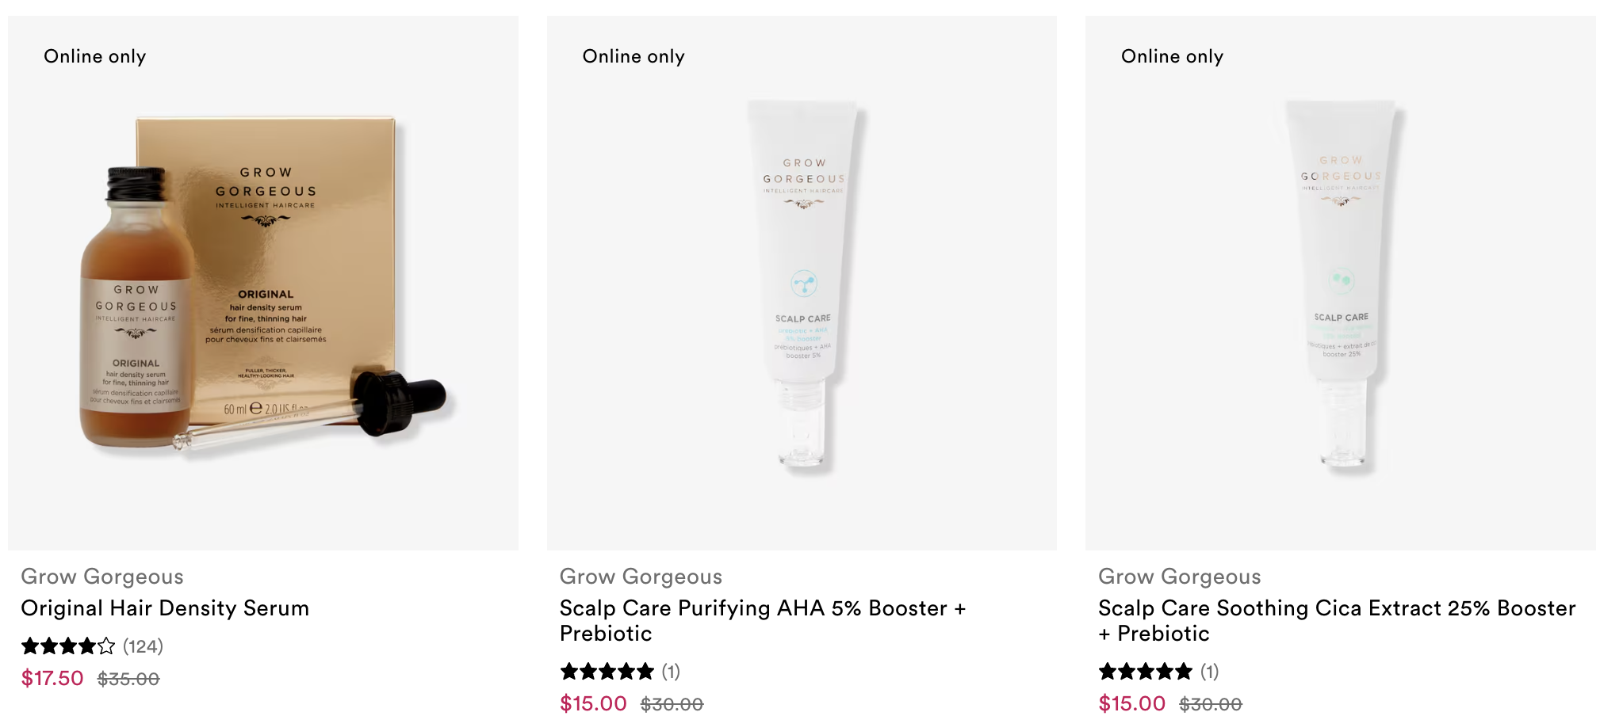The image size is (1600, 716).
Task: Open the Cica Extract 25% Booster tube image
Action: click(x=1340, y=283)
